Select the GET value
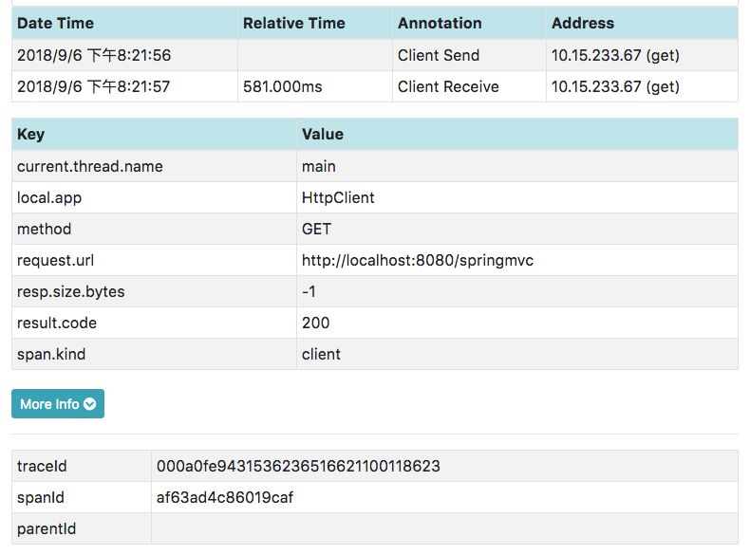 [x=316, y=229]
